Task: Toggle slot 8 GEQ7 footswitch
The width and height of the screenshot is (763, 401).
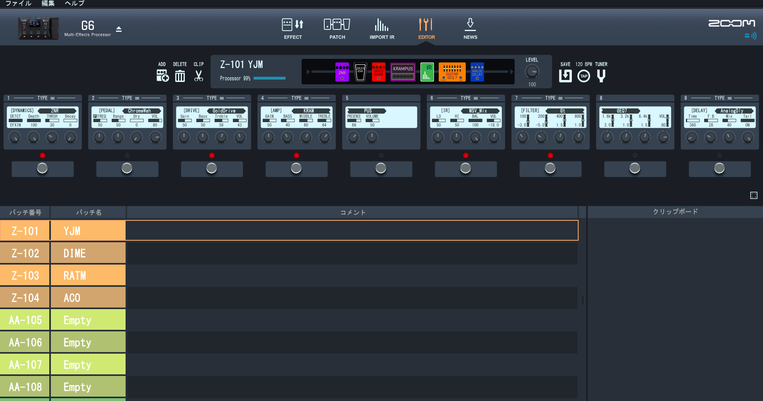Action: tap(635, 169)
